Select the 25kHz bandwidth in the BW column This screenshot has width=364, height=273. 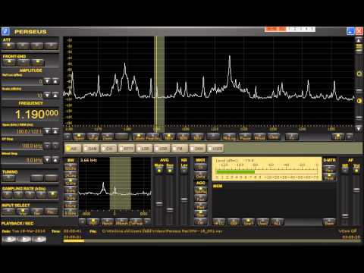click(x=71, y=175)
